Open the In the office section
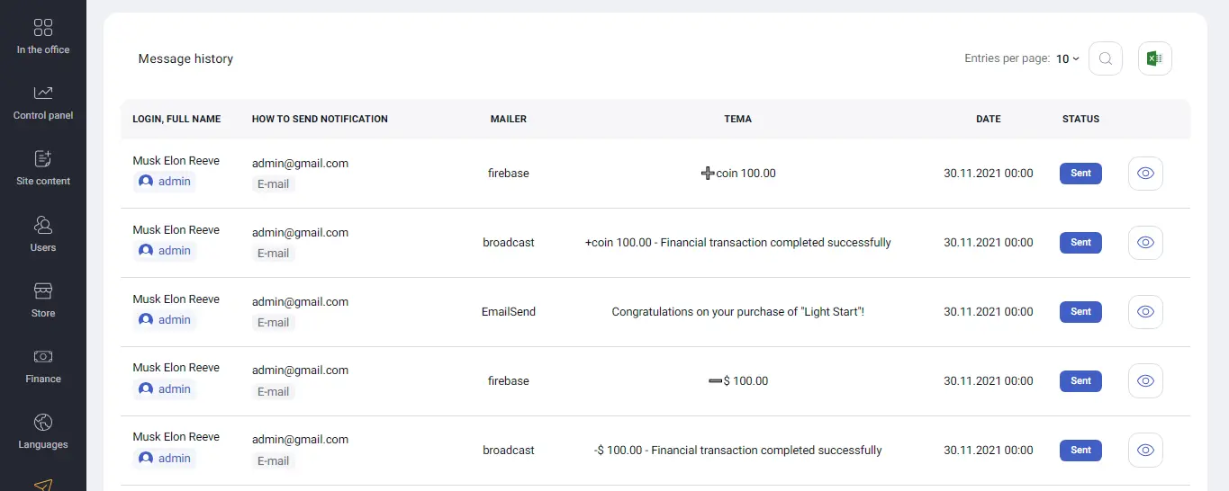The height and width of the screenshot is (491, 1229). click(43, 37)
